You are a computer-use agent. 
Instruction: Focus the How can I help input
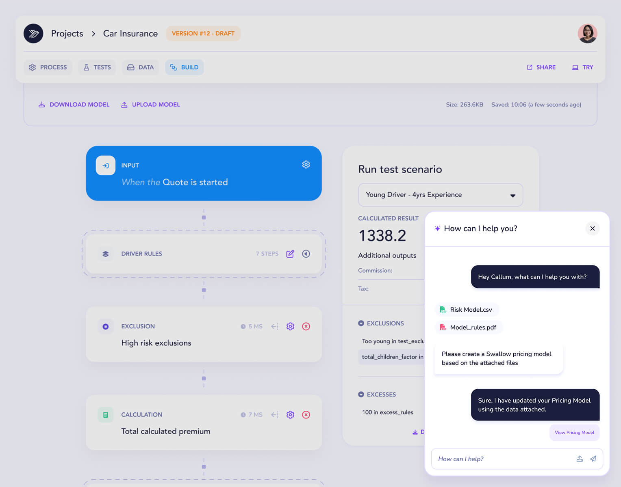click(502, 459)
